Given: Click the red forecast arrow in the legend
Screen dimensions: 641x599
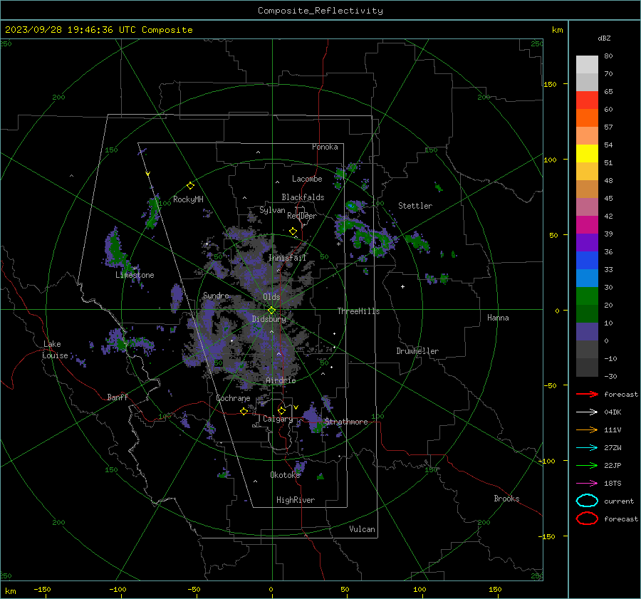Looking at the screenshot, I should tap(587, 394).
